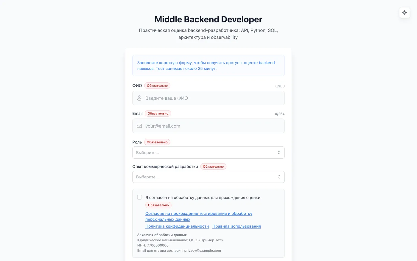
Task: Check the data processing consent checkbox
Action: pyautogui.click(x=139, y=197)
